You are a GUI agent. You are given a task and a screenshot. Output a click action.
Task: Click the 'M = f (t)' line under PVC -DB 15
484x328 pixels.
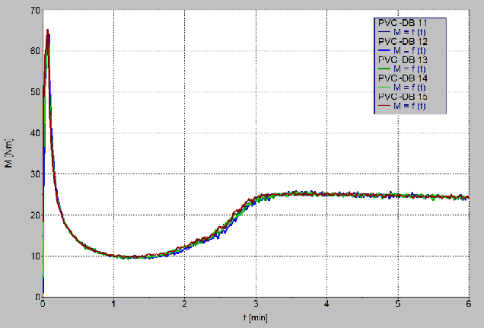click(x=402, y=106)
